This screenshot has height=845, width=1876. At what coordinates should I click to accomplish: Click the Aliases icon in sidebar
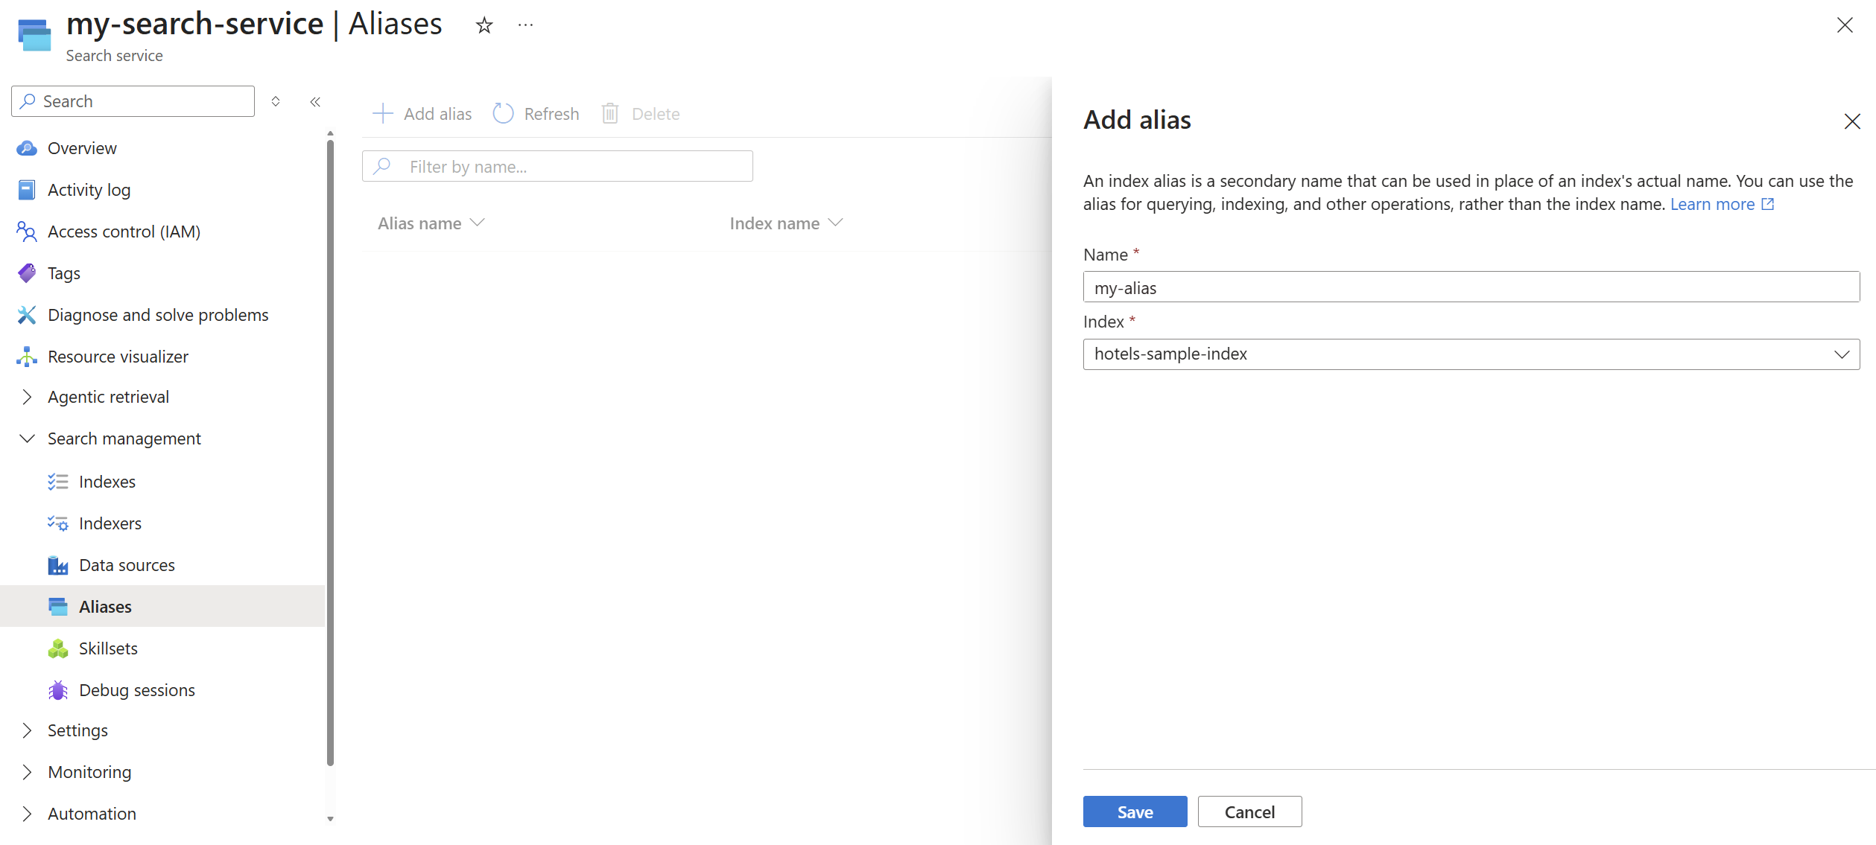coord(58,607)
